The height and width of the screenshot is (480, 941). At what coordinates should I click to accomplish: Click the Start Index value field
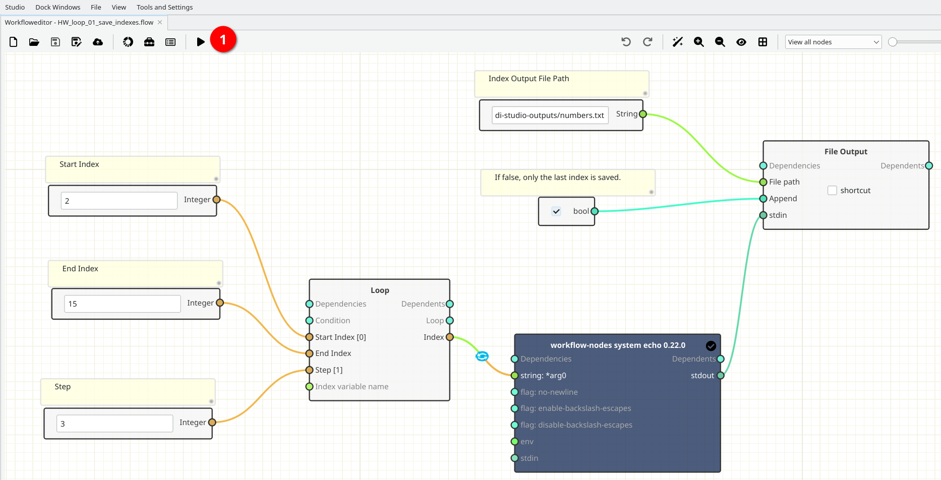tap(119, 201)
